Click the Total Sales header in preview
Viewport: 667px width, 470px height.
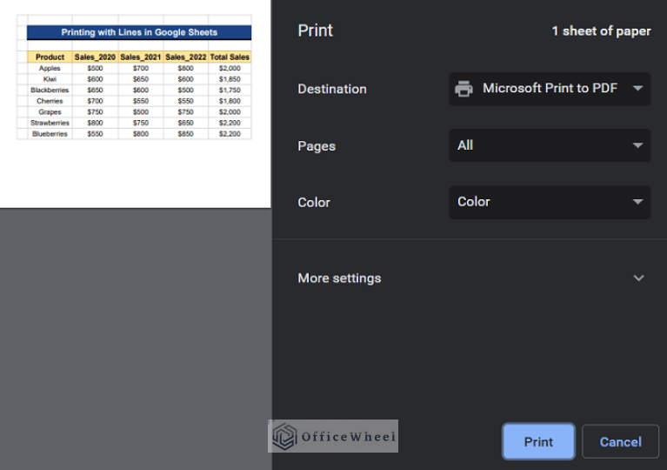point(230,57)
